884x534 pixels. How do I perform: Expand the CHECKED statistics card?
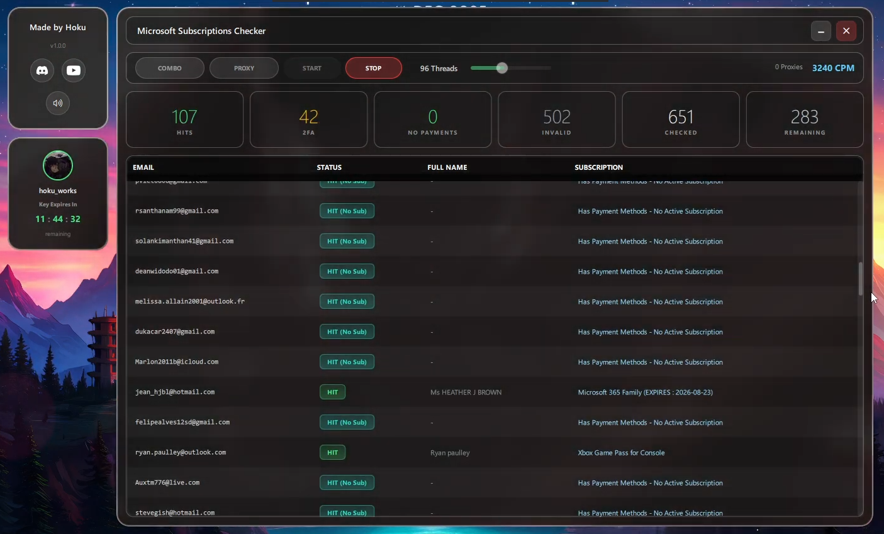tap(680, 119)
